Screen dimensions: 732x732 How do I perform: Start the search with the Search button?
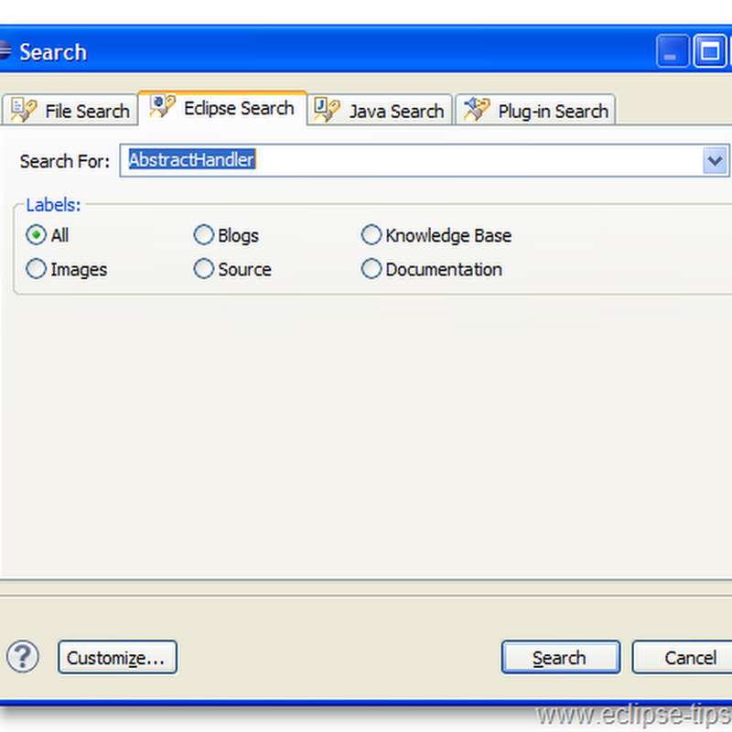(x=560, y=657)
